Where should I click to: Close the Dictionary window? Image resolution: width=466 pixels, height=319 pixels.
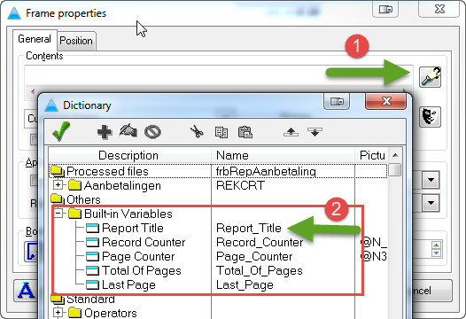coord(385,101)
